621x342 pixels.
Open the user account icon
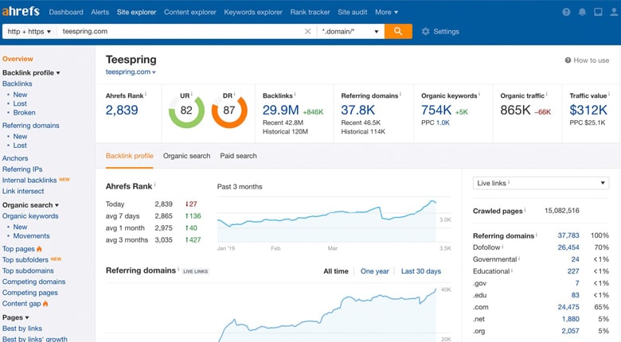pos(614,12)
